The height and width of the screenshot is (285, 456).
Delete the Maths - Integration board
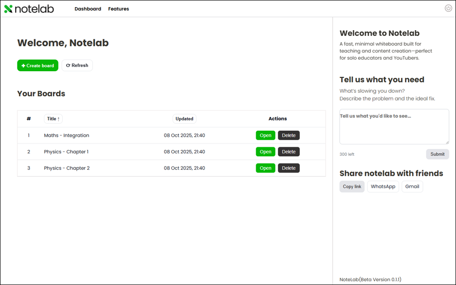click(x=289, y=135)
